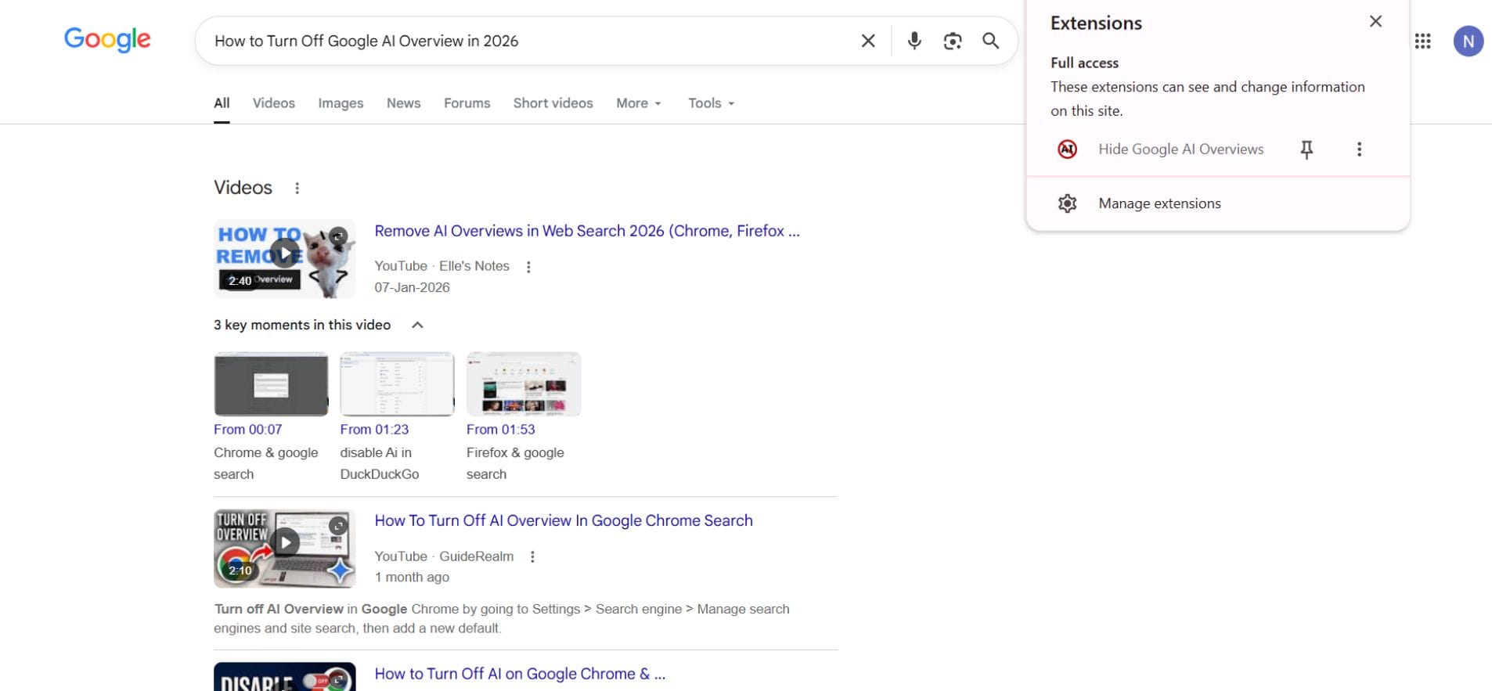Click the Hide Google AI Overviews extension name
The width and height of the screenshot is (1492, 691).
point(1180,149)
